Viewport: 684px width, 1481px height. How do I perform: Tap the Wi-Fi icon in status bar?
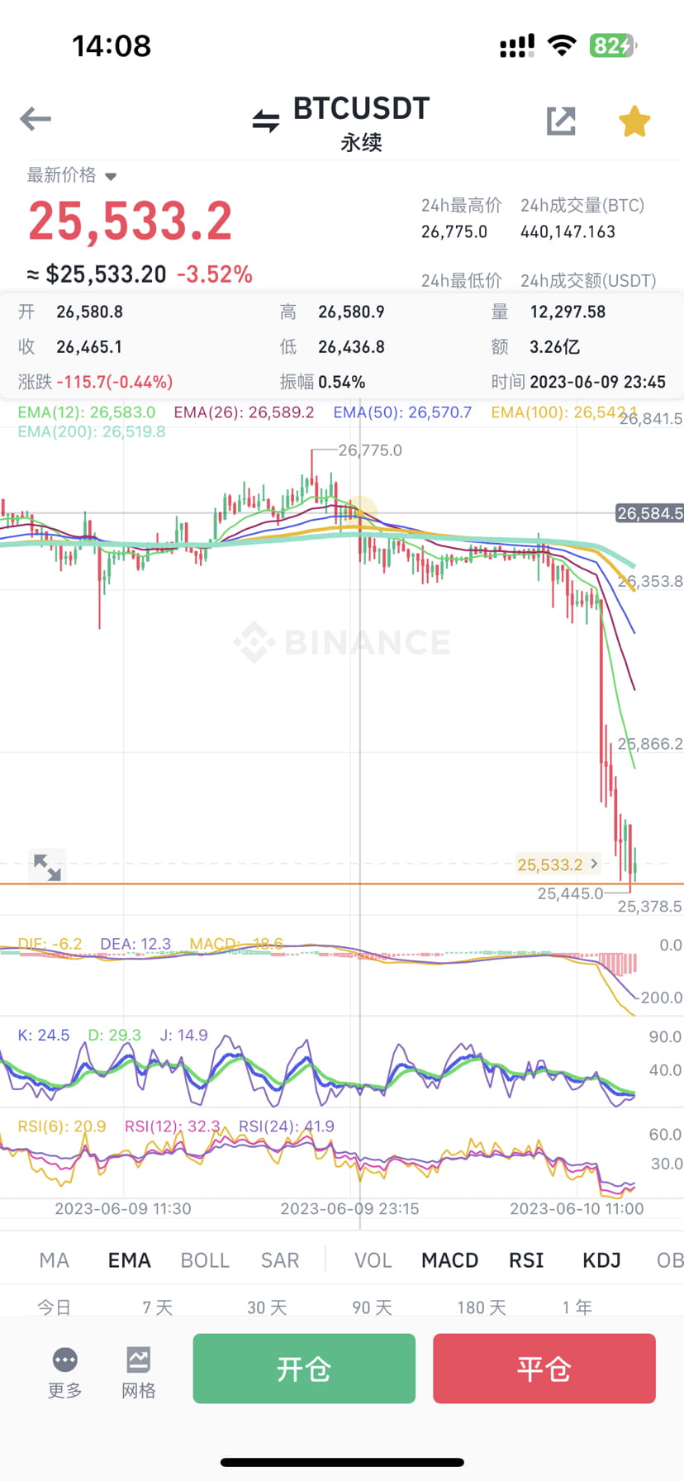click(x=562, y=45)
